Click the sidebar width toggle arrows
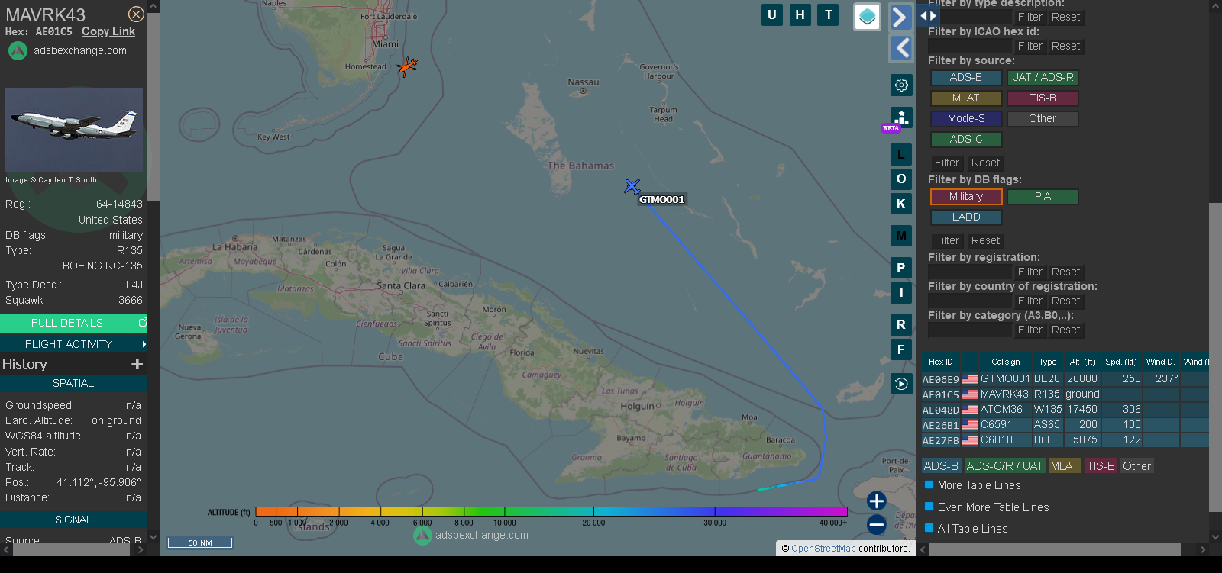 coord(928,15)
